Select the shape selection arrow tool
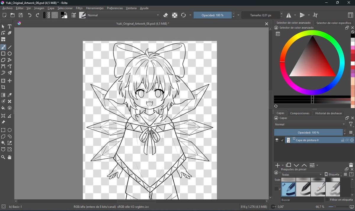This screenshot has width=355, height=211. tap(3, 26)
